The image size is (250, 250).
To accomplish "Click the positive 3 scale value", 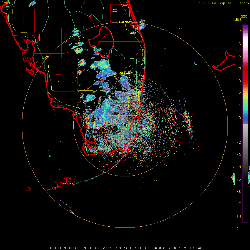I will tap(240, 81).
